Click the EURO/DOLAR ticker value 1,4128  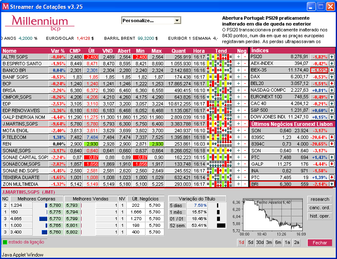pos(83,38)
